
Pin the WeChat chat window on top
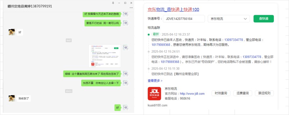(113, 3)
